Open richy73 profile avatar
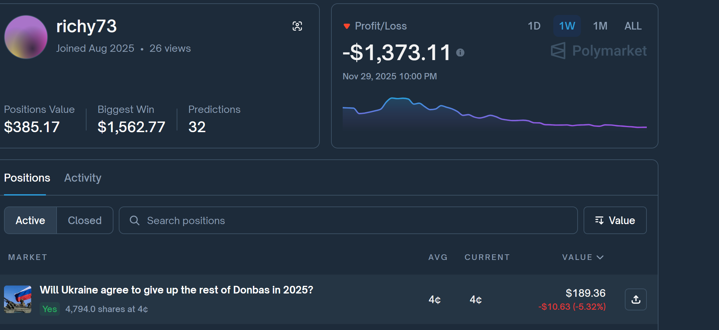This screenshot has width=719, height=330. click(26, 37)
